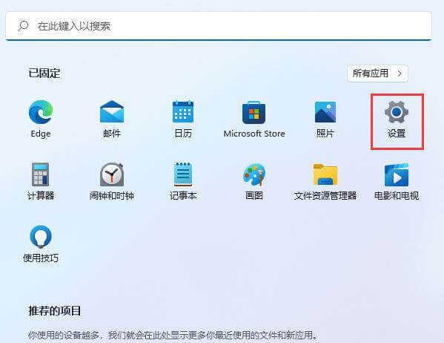Click the 所有应用 all apps button
The height and width of the screenshot is (343, 444).
(377, 73)
